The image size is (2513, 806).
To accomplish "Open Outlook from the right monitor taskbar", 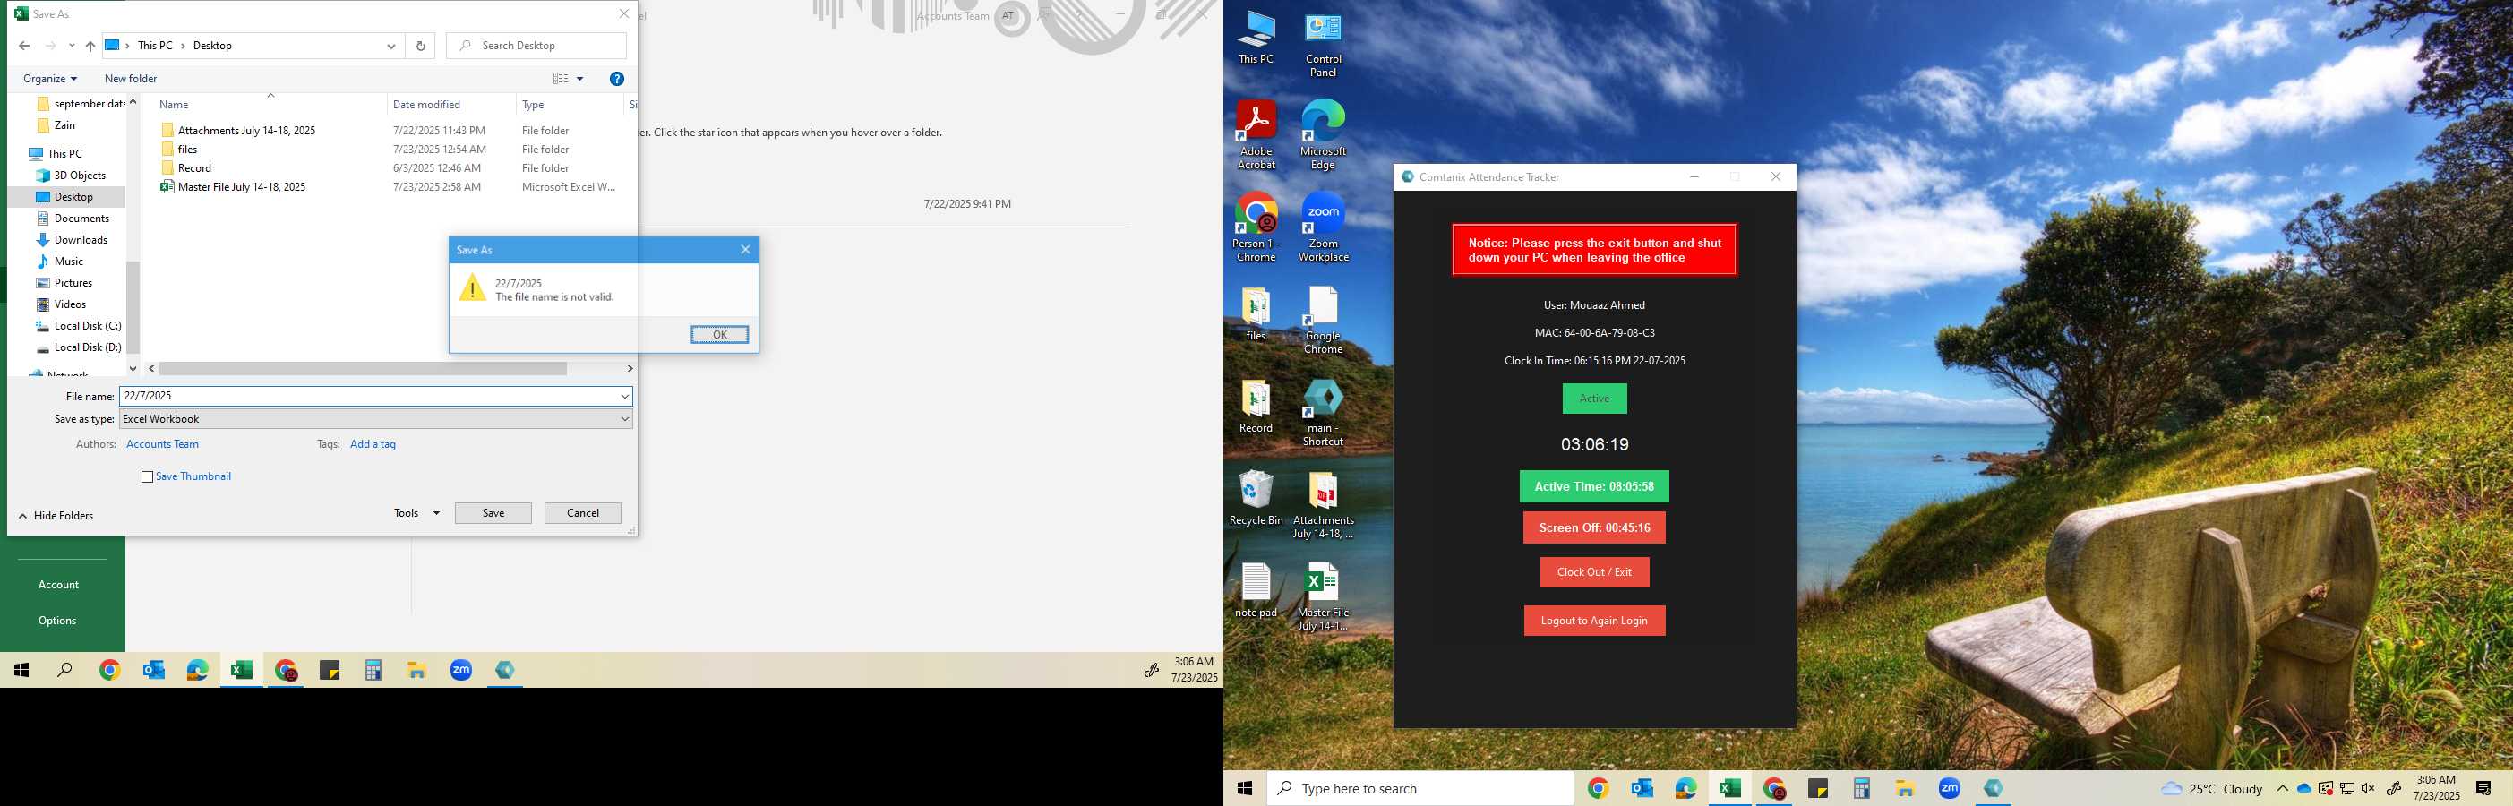I will pyautogui.click(x=1642, y=788).
